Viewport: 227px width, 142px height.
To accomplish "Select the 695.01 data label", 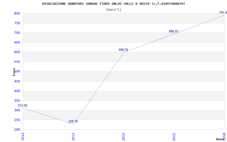I will (x=174, y=31).
